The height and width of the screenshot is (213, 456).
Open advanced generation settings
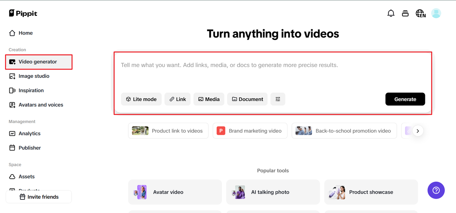pos(278,99)
